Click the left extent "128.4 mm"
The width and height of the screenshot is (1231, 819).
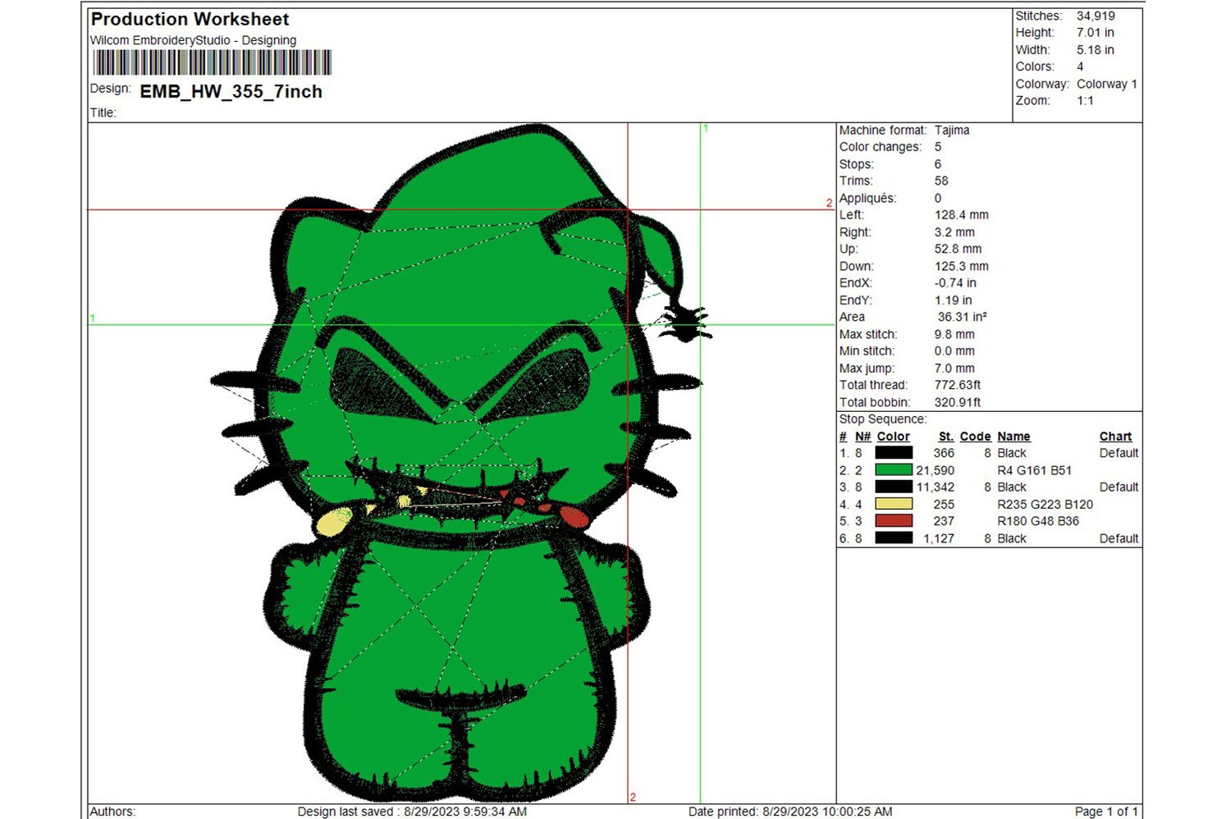pyautogui.click(x=961, y=215)
